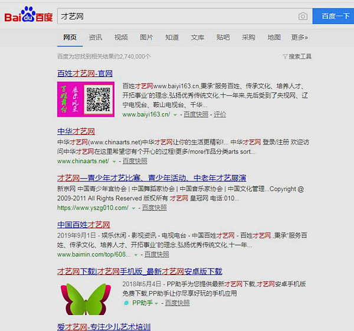This screenshot has width=354, height=331.
Task: Open 百度快照 for yszg010.com result
Action: click(155, 208)
